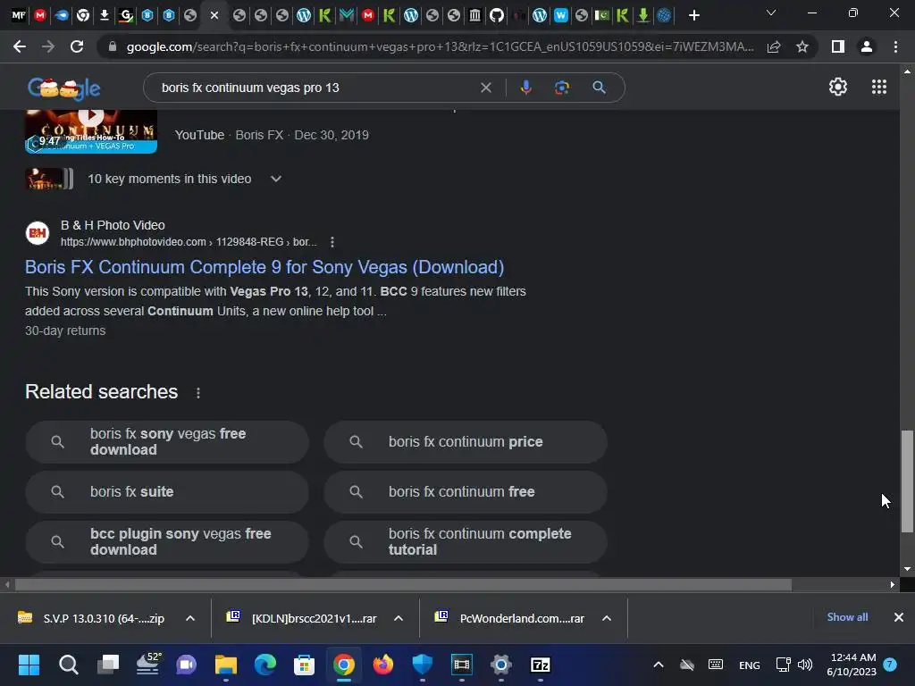Open 7-Zip from the taskbar
The height and width of the screenshot is (686, 915).
(x=541, y=665)
